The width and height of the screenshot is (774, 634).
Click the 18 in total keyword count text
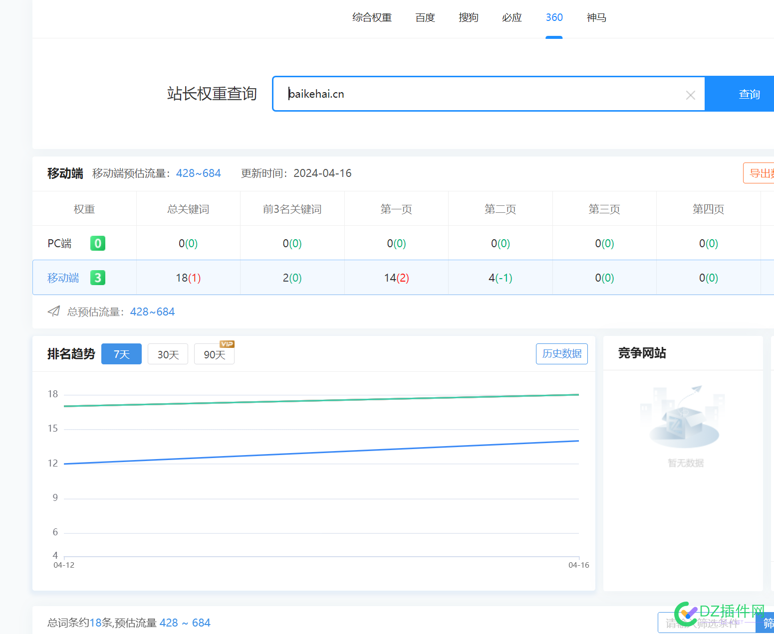95,623
